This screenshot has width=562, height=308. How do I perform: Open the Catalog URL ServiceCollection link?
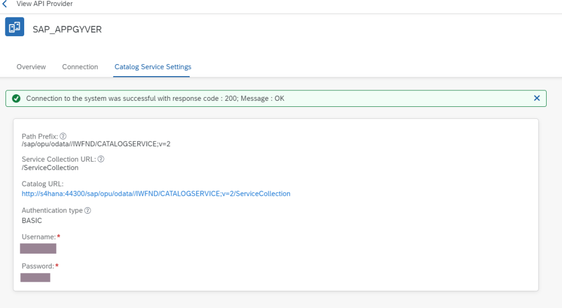pos(156,193)
